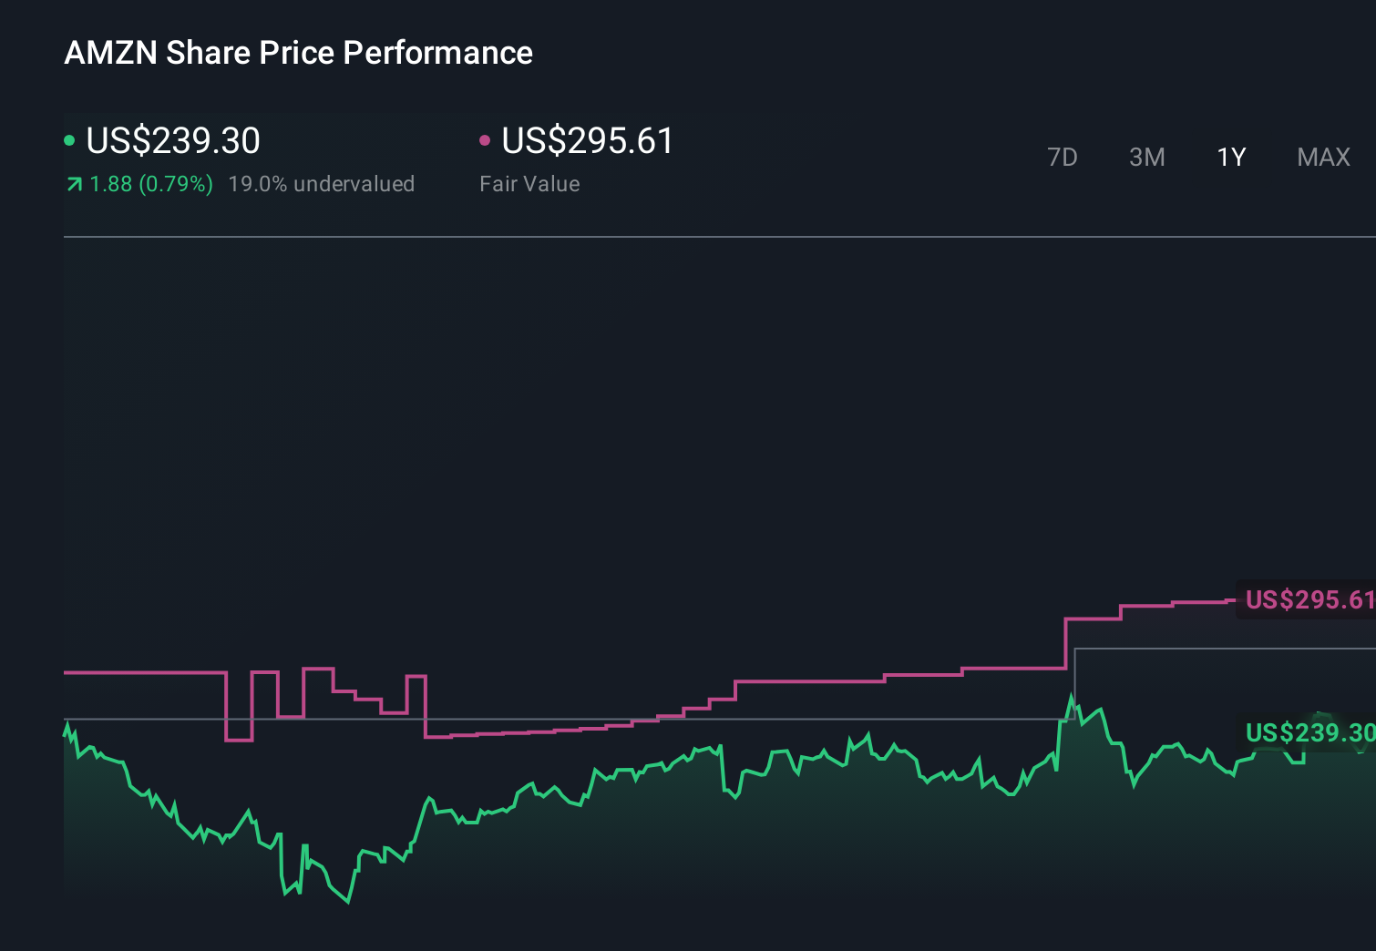Select the currently active 1Y tab
Screen dimensions: 1376x951
[1230, 157]
